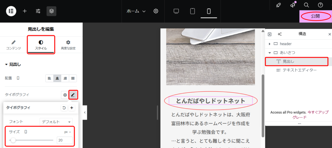Click the rocket icon in top bar
Image resolution: width=332 pixels, height=148 pixels.
pos(278,5)
